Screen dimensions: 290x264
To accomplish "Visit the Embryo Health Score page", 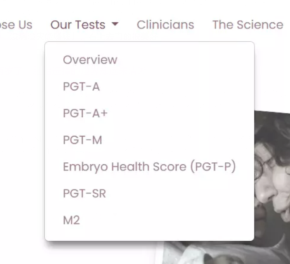I will [x=149, y=167].
